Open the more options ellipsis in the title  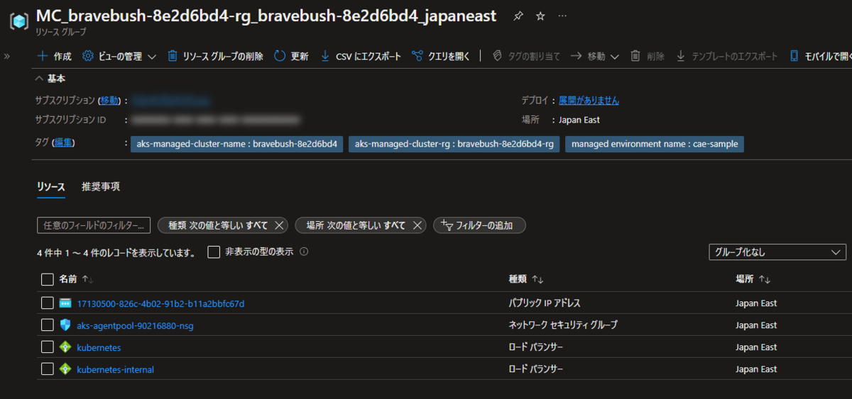562,16
